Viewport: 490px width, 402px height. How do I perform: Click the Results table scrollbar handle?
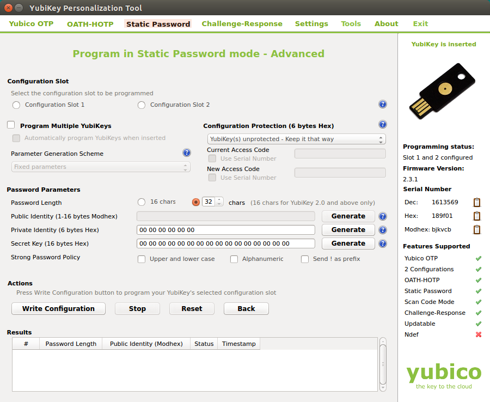tap(383, 364)
